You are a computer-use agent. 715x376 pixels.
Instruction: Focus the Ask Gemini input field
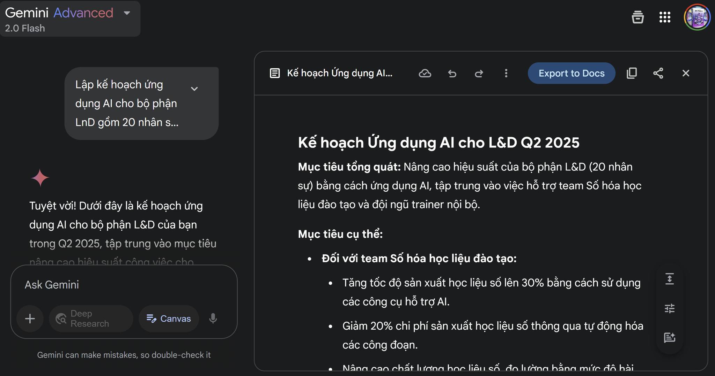pos(124,285)
